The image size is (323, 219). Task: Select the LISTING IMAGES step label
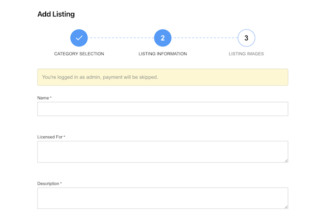coord(246,54)
